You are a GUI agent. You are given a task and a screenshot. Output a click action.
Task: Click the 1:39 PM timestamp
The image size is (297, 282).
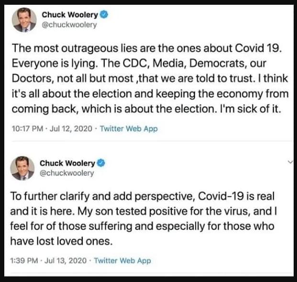pos(24,261)
